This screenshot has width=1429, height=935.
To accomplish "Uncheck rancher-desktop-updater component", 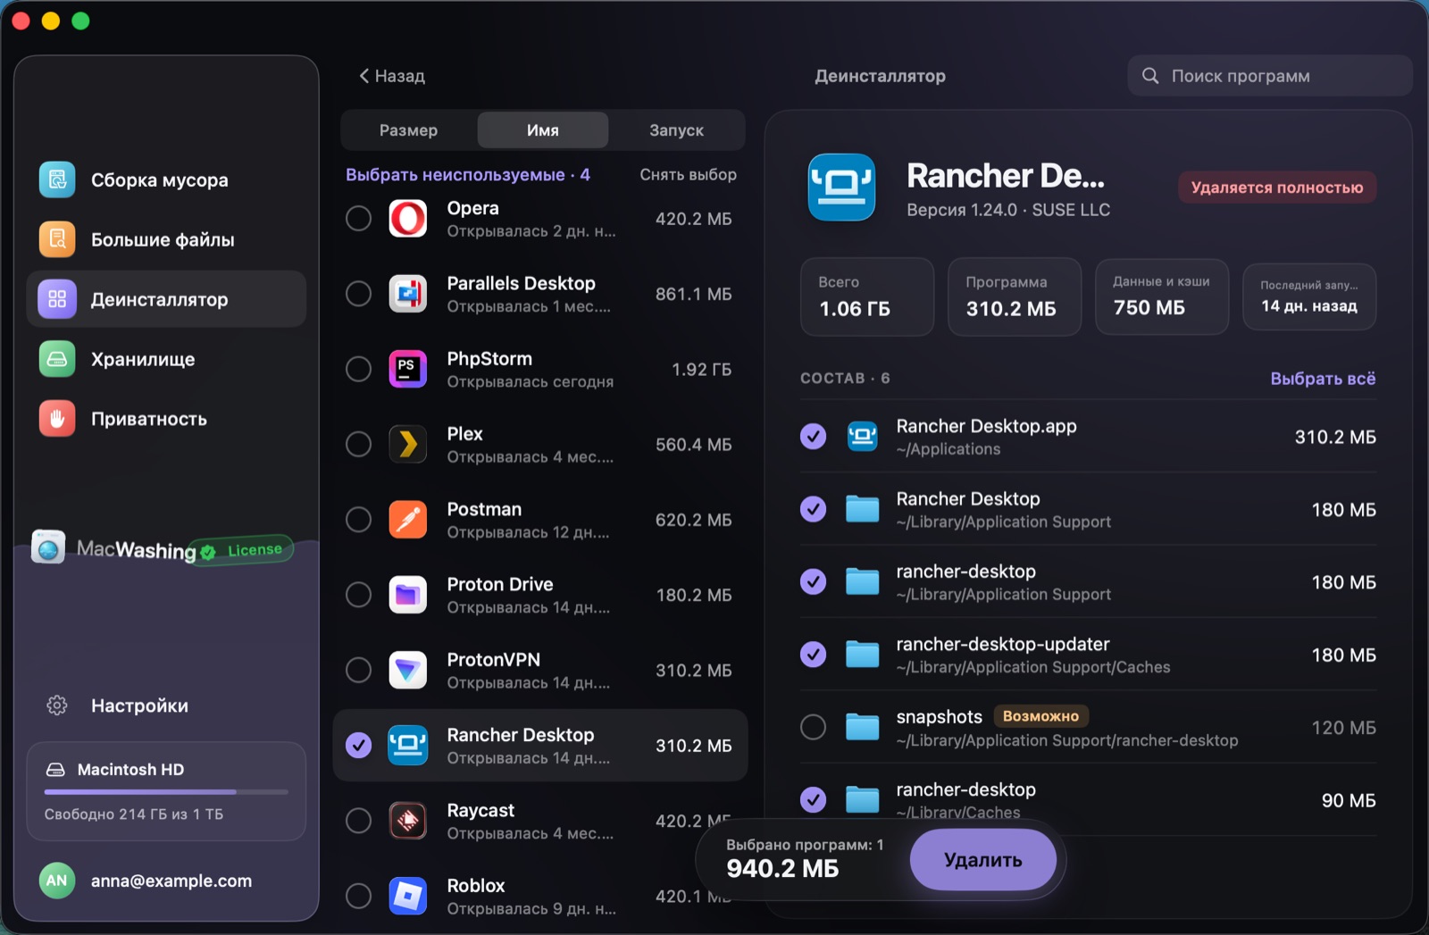I will 813,655.
